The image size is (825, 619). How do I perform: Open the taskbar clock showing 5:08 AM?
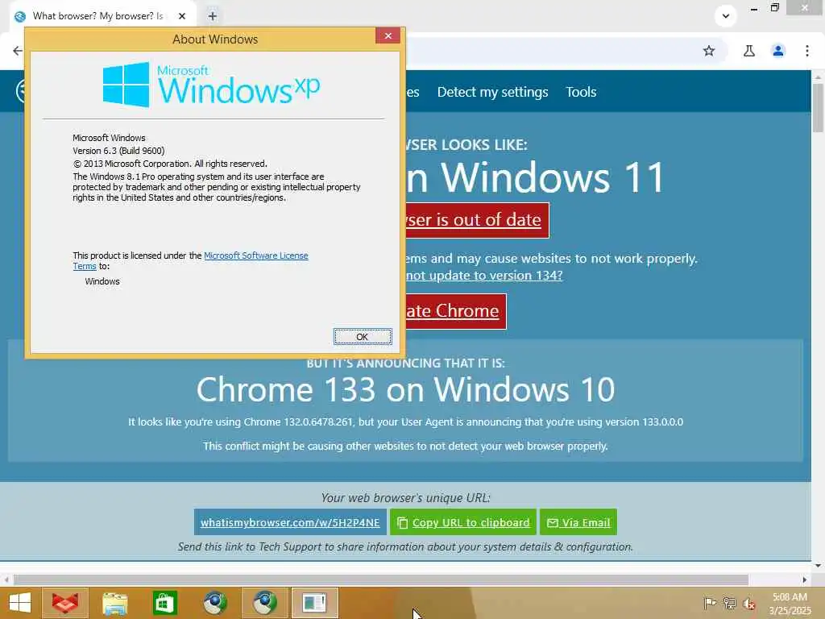[x=790, y=604]
